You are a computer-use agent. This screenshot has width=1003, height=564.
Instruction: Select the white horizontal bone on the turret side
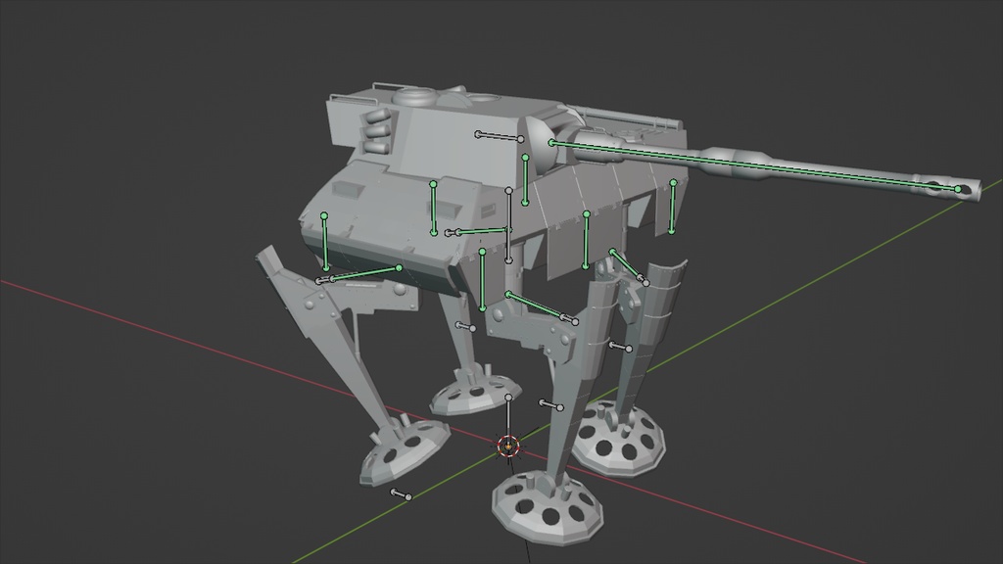(x=500, y=137)
